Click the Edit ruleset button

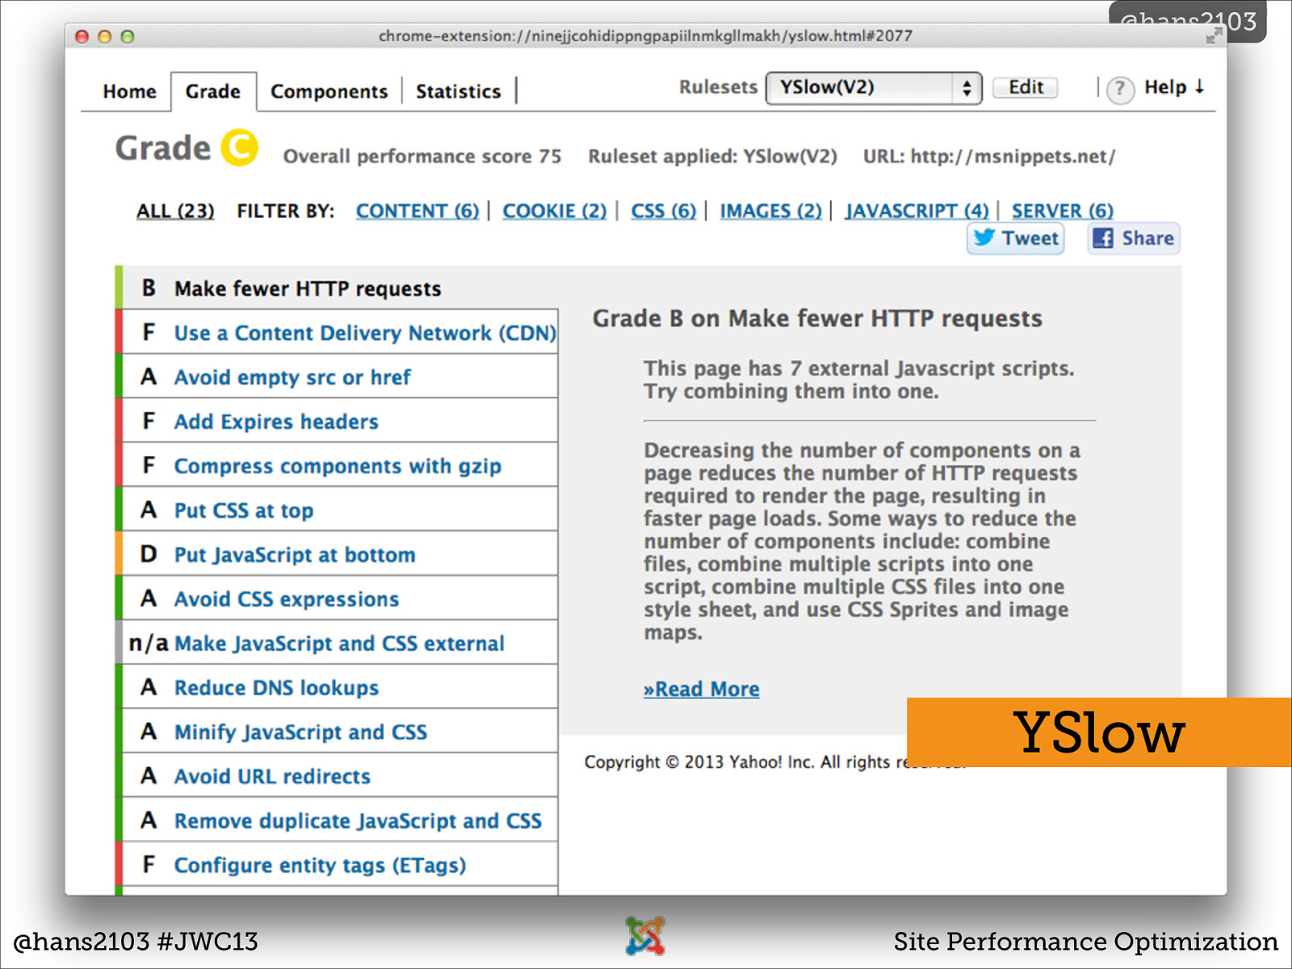pos(1026,87)
